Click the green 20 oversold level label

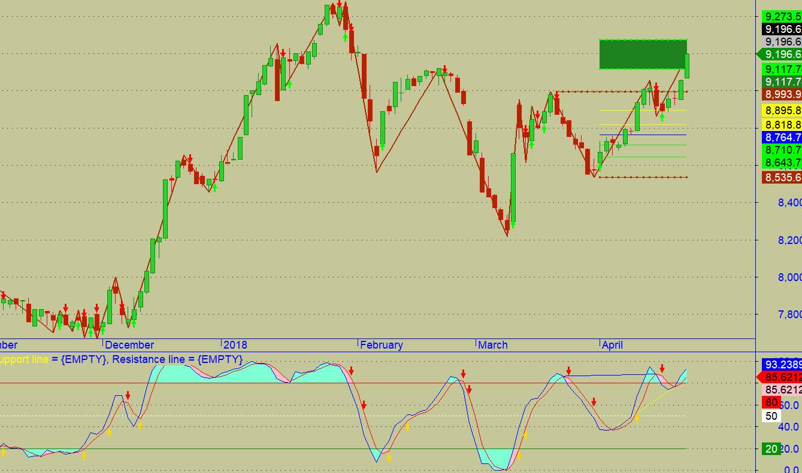(x=771, y=449)
